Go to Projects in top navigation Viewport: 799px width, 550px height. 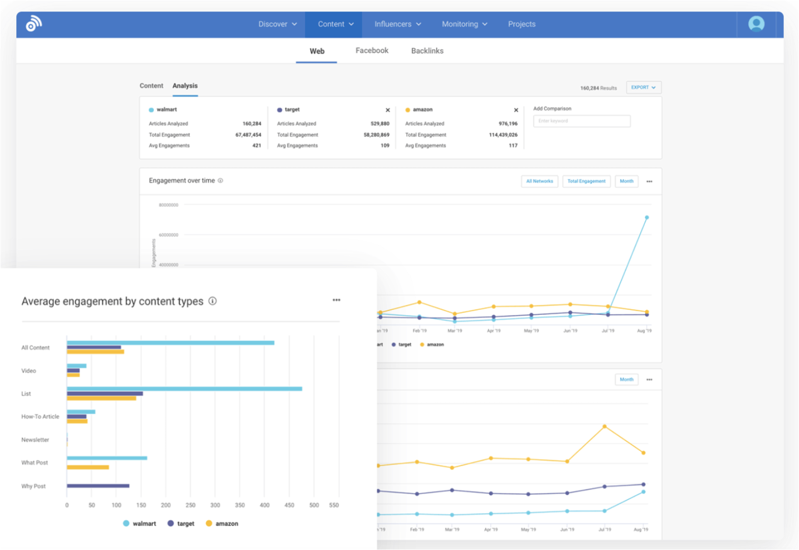pyautogui.click(x=522, y=25)
